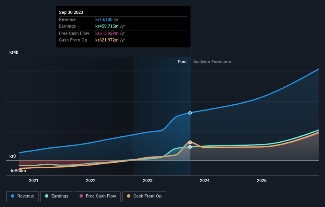Screen dimensions: 325x207
Task: Select the 2022 x-axis label
Action: (x=91, y=181)
